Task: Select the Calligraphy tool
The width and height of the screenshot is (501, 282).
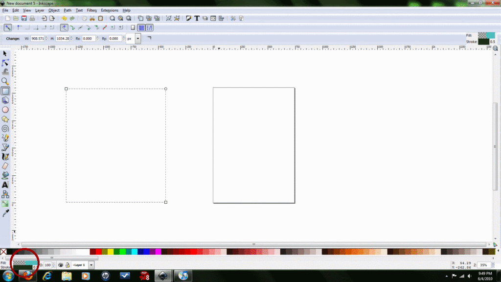Action: [x=5, y=157]
